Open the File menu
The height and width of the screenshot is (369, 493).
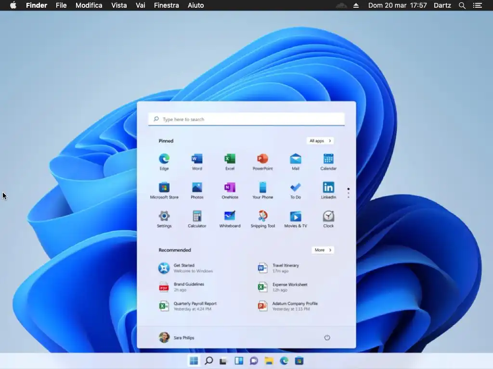tap(61, 5)
